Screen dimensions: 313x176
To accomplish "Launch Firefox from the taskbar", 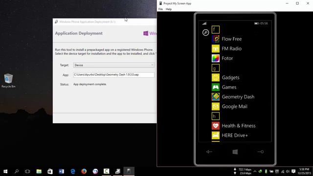I will point(84,171).
